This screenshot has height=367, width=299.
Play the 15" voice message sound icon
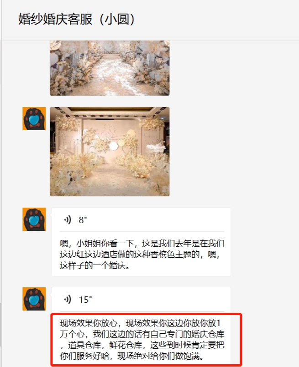tap(68, 299)
